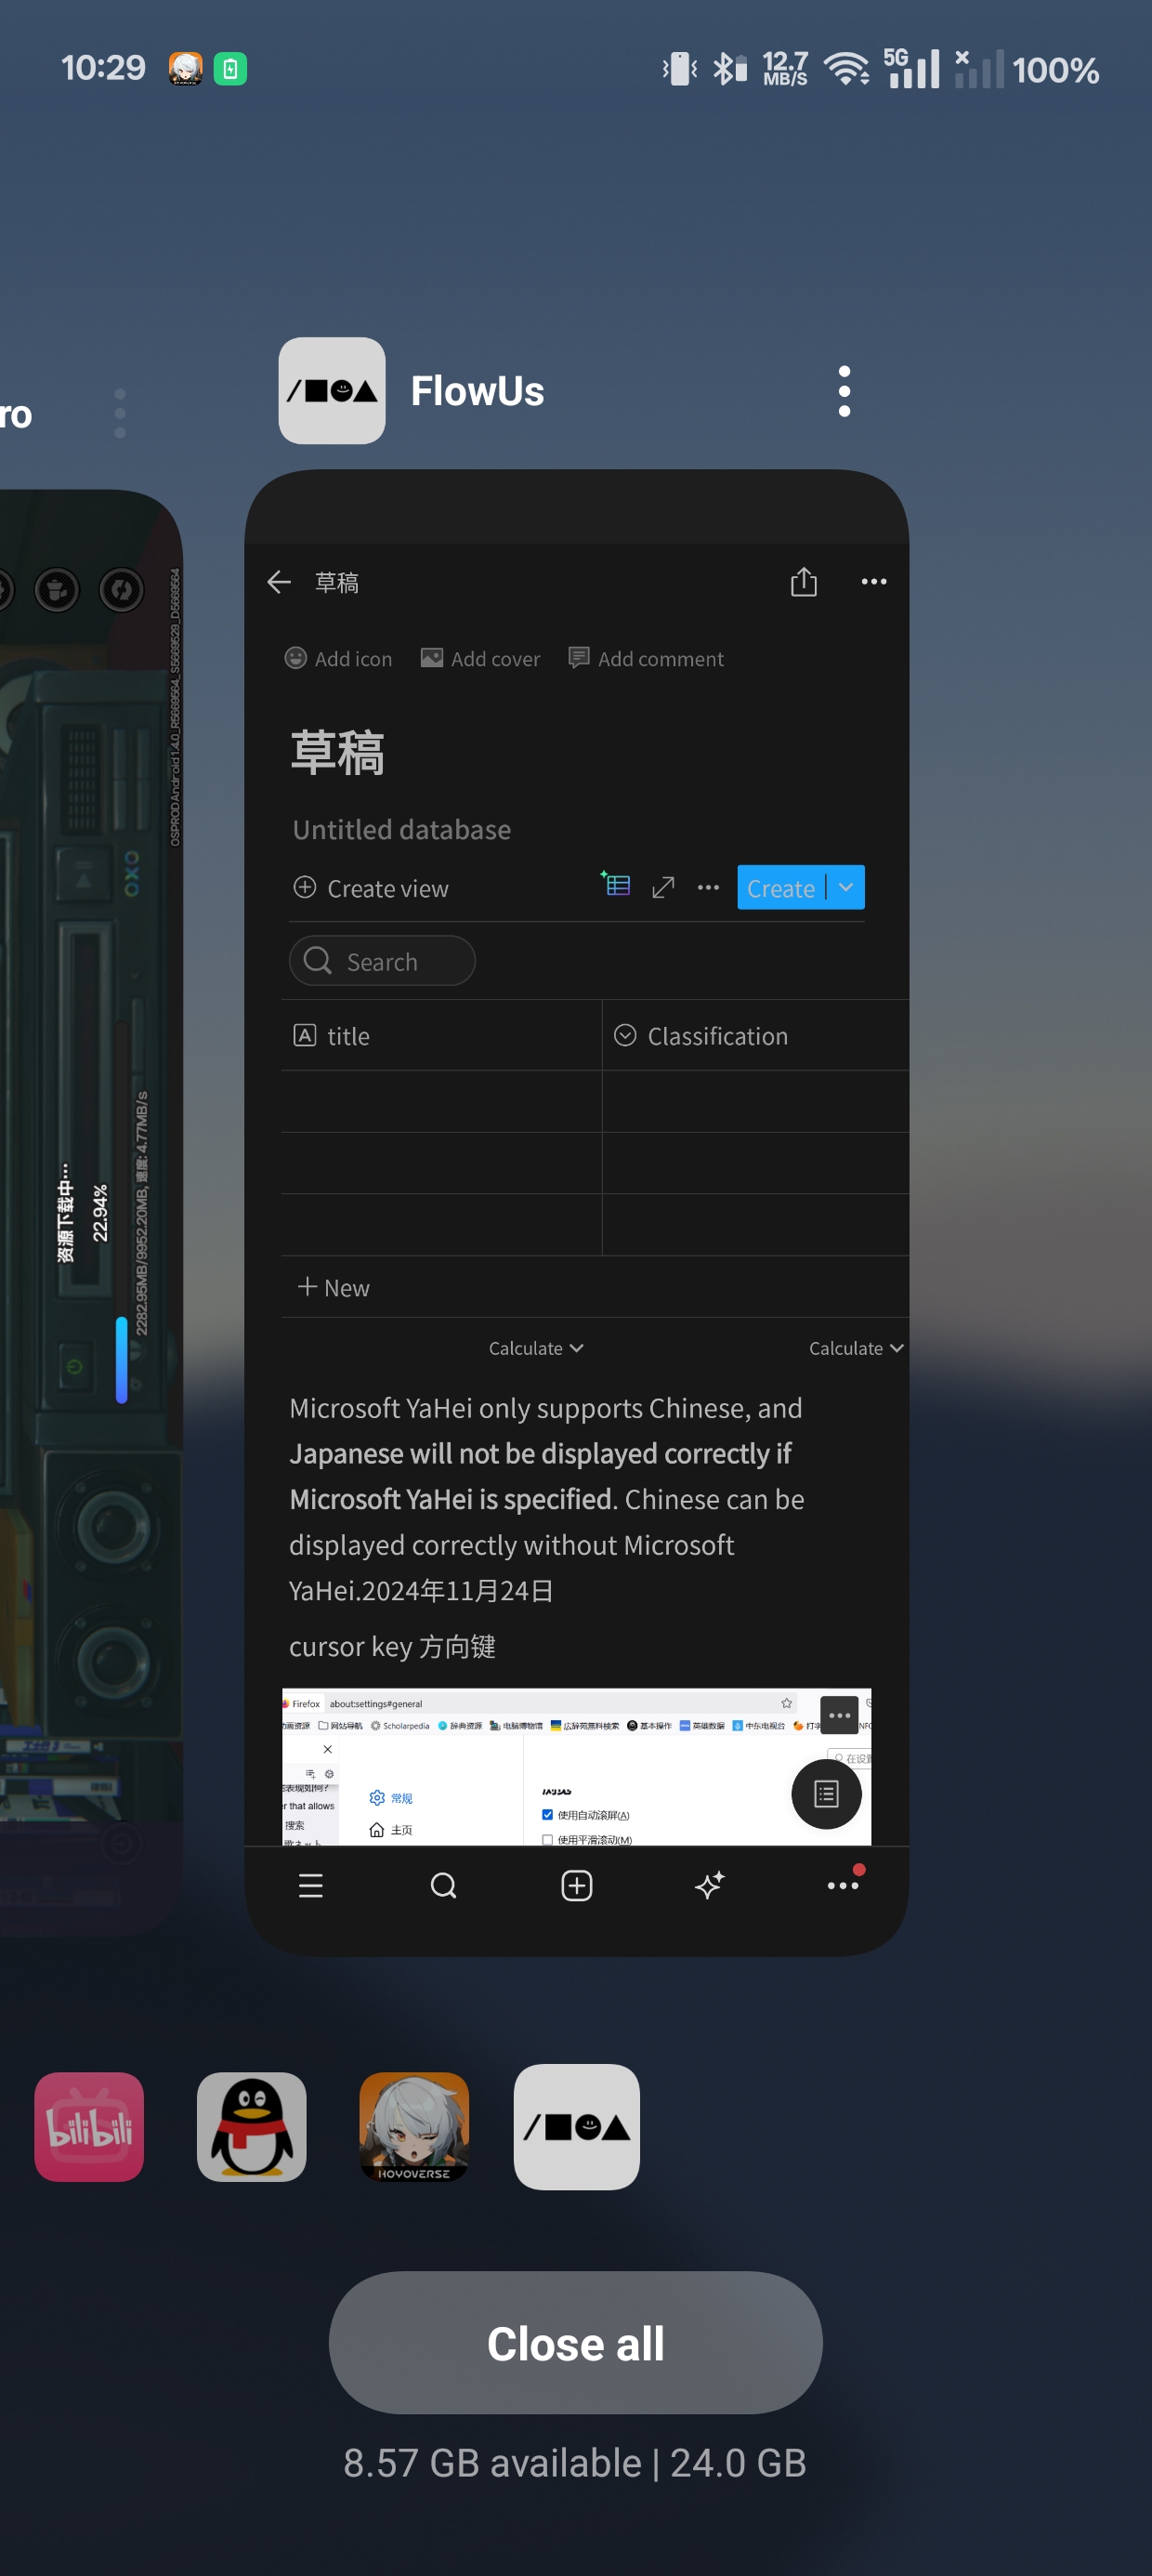
Task: Tap the 草稿 breadcrumb title in top bar
Action: click(337, 582)
